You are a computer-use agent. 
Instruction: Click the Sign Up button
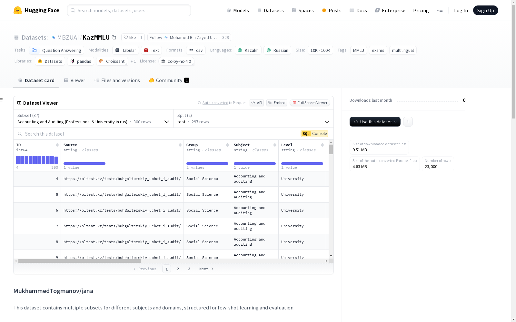point(485,10)
